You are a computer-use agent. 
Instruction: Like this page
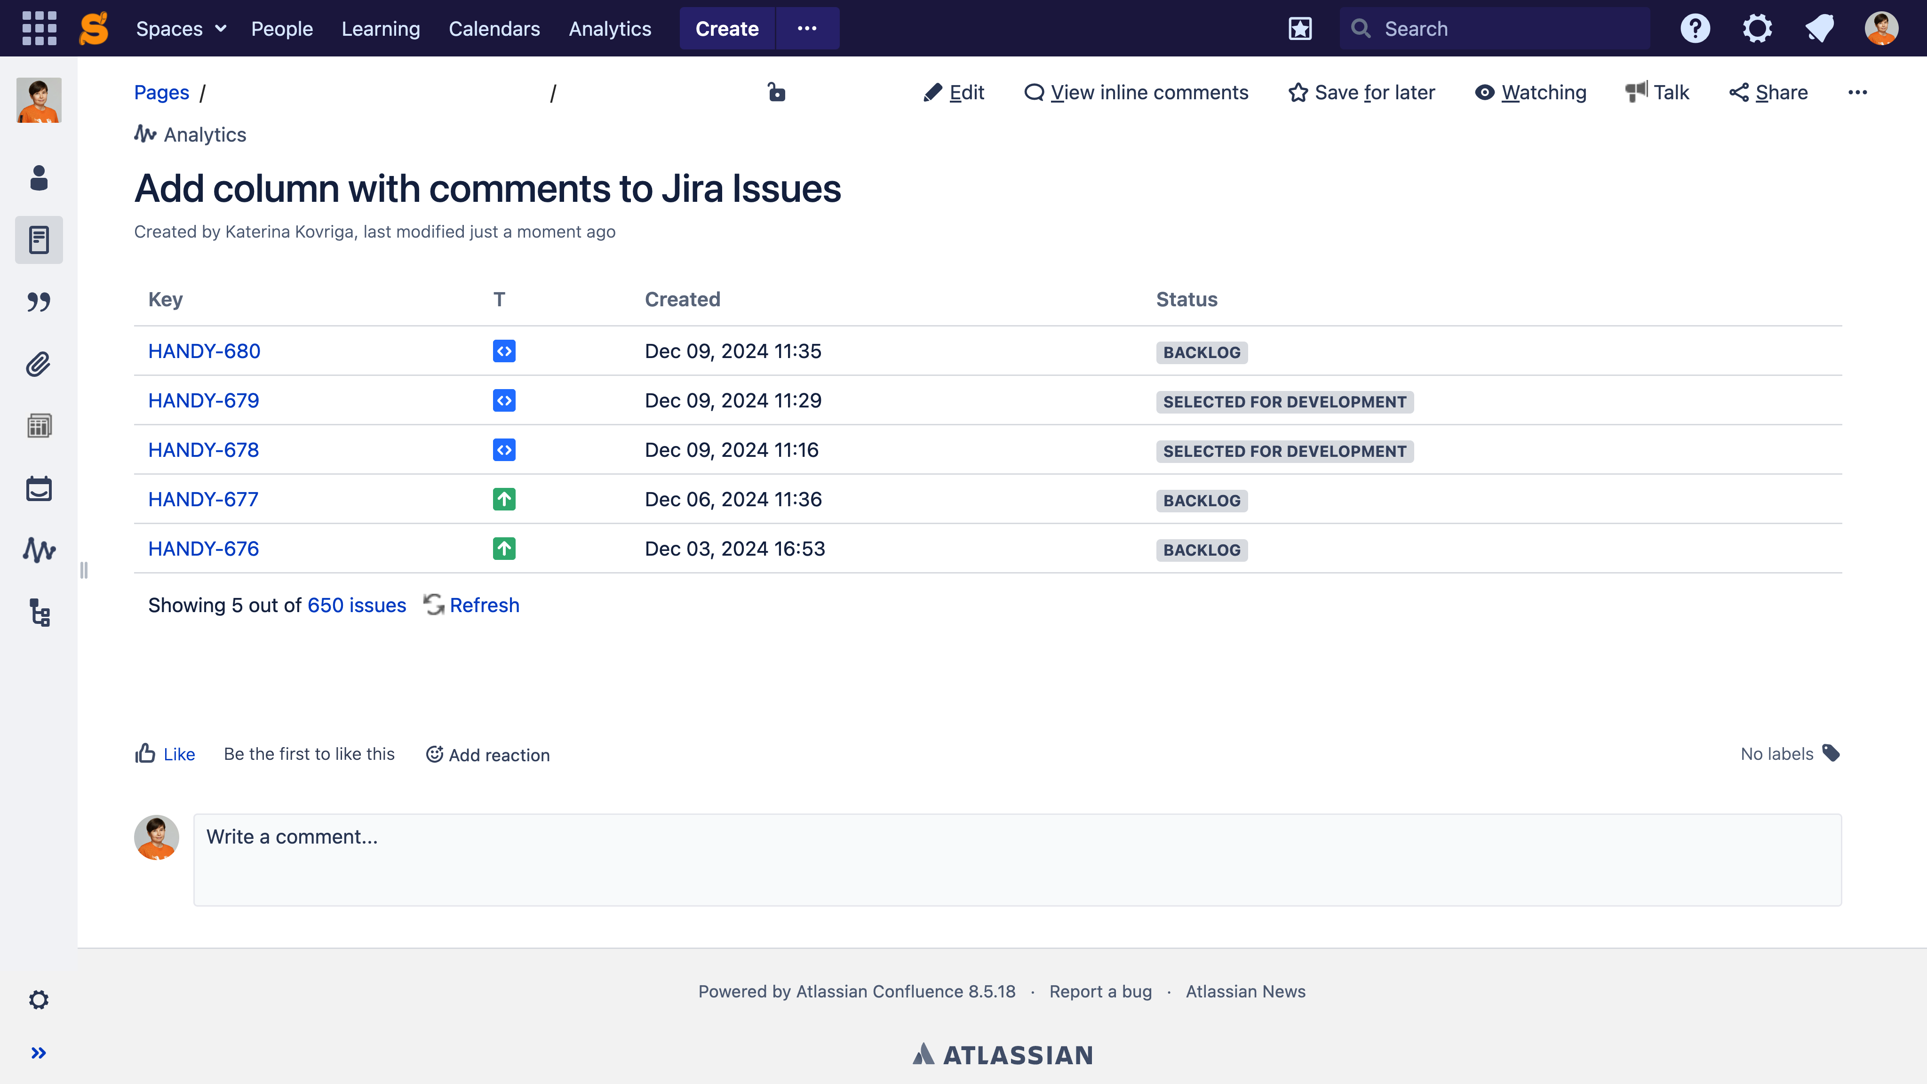point(165,754)
